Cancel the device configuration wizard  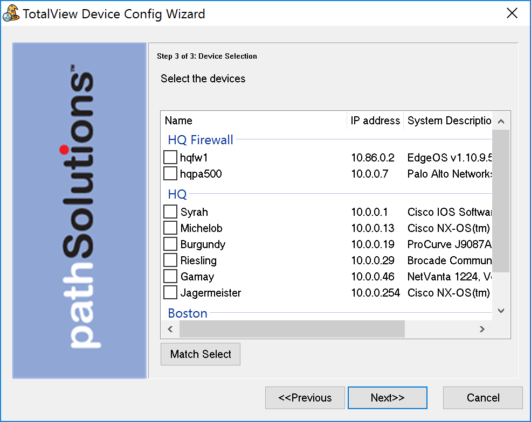pos(482,398)
